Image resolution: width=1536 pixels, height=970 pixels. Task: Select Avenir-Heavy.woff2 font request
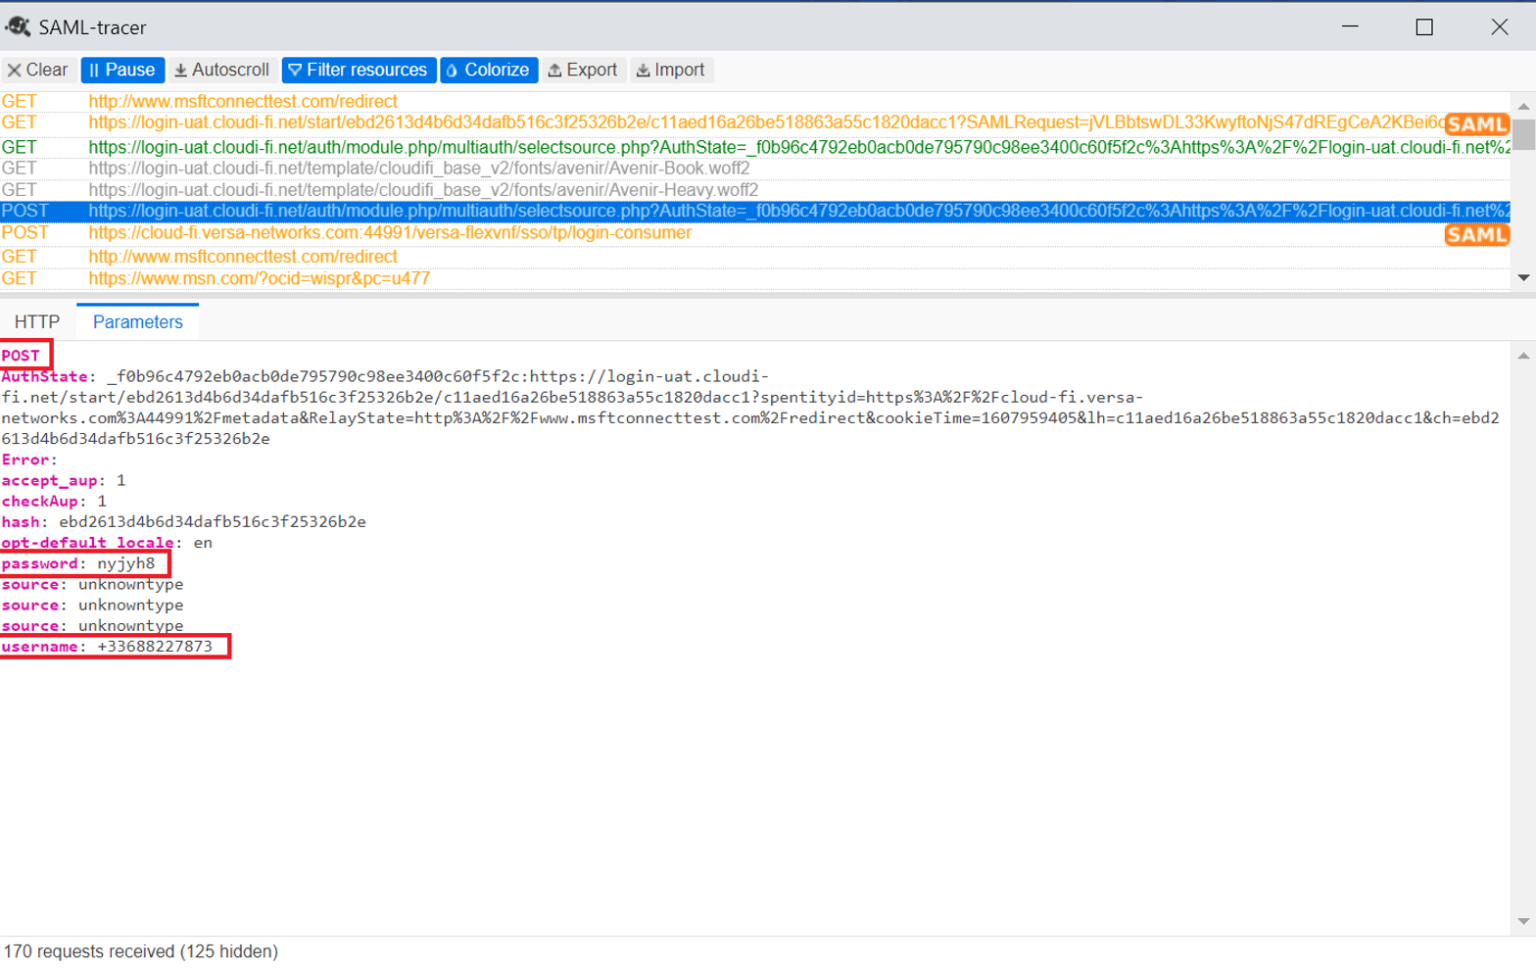pyautogui.click(x=755, y=190)
